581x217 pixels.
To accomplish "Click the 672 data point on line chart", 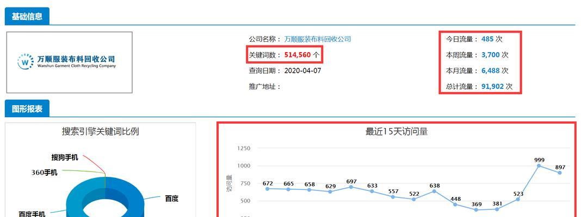I will tap(268, 189).
